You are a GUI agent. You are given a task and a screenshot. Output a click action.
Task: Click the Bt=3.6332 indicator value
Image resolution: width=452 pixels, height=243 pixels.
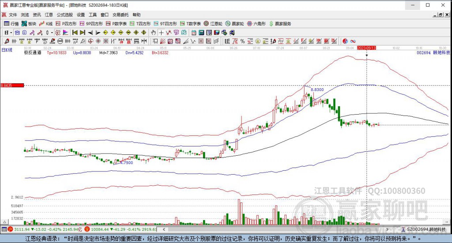(x=160, y=52)
